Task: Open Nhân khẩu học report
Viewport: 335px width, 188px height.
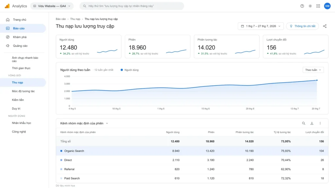Action: (21, 123)
